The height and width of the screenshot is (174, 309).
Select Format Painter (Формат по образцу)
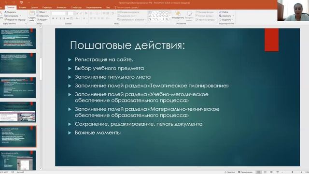15,20
